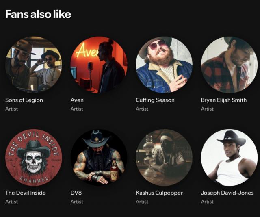Click Artist label under Sons of Legion

[x=12, y=109]
